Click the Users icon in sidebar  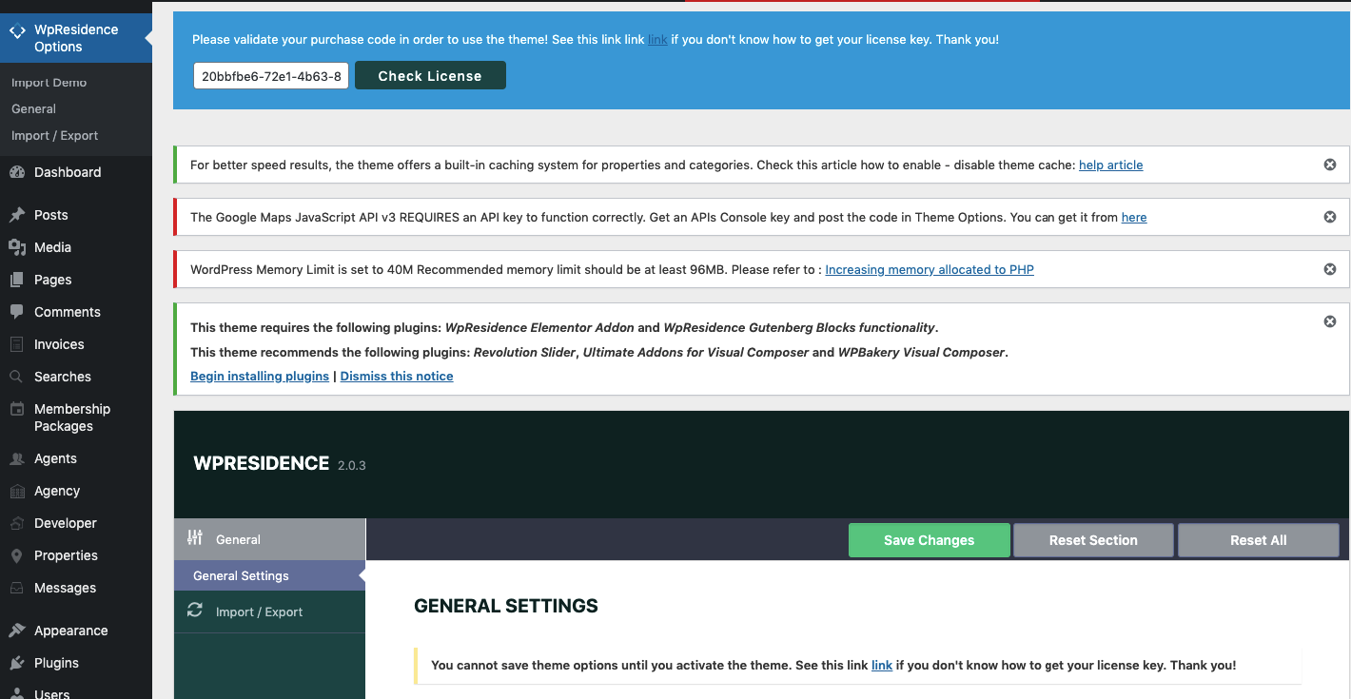click(17, 692)
